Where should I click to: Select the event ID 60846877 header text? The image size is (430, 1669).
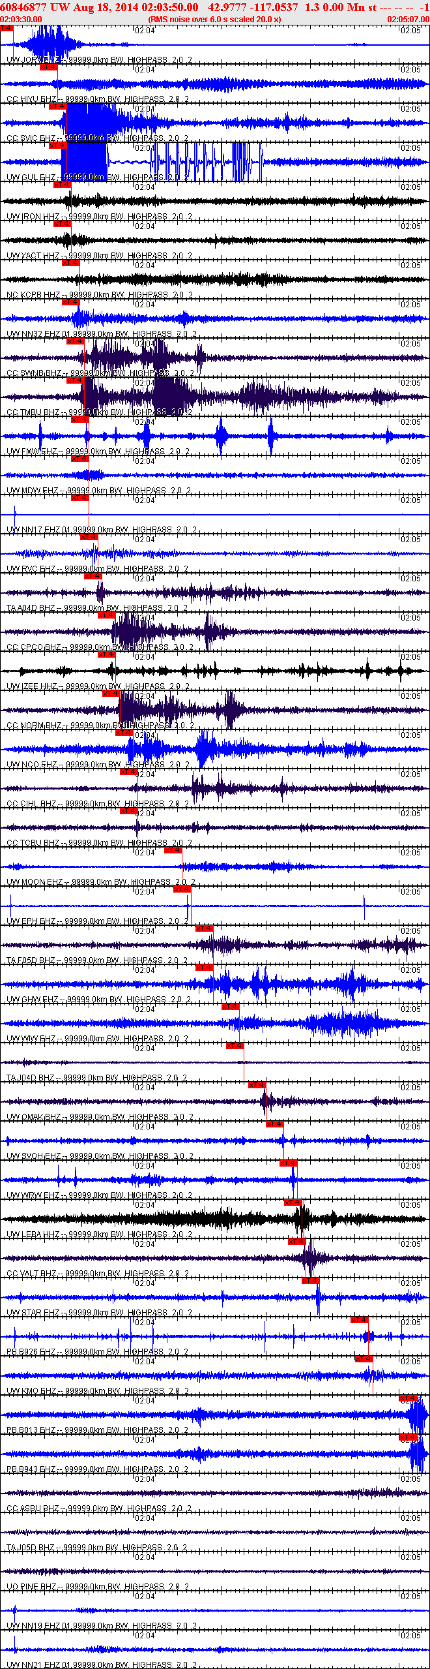coord(23,7)
